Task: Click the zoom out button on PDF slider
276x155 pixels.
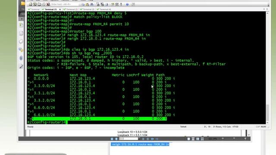Action: pos(223,139)
